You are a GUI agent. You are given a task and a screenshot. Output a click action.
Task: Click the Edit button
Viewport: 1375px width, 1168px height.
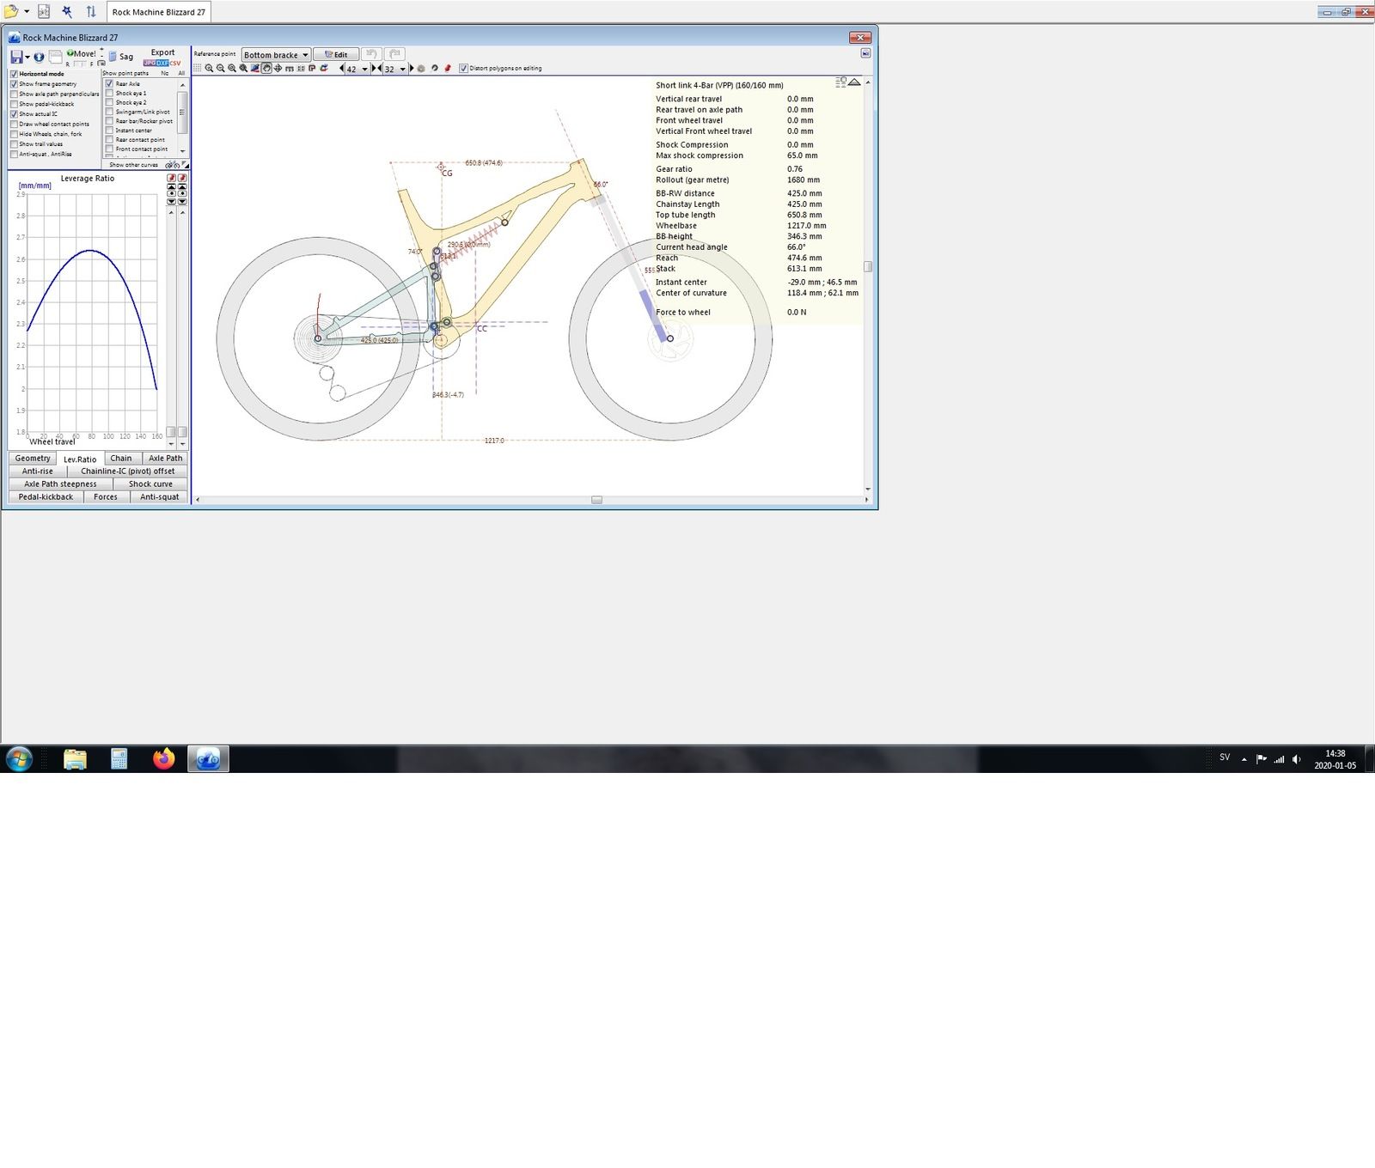tap(336, 54)
